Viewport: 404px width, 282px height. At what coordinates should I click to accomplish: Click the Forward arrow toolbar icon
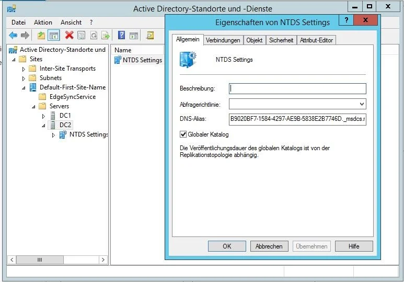pyautogui.click(x=25, y=35)
